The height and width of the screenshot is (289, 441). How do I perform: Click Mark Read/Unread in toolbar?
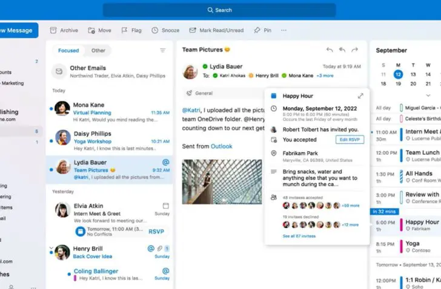pos(216,30)
